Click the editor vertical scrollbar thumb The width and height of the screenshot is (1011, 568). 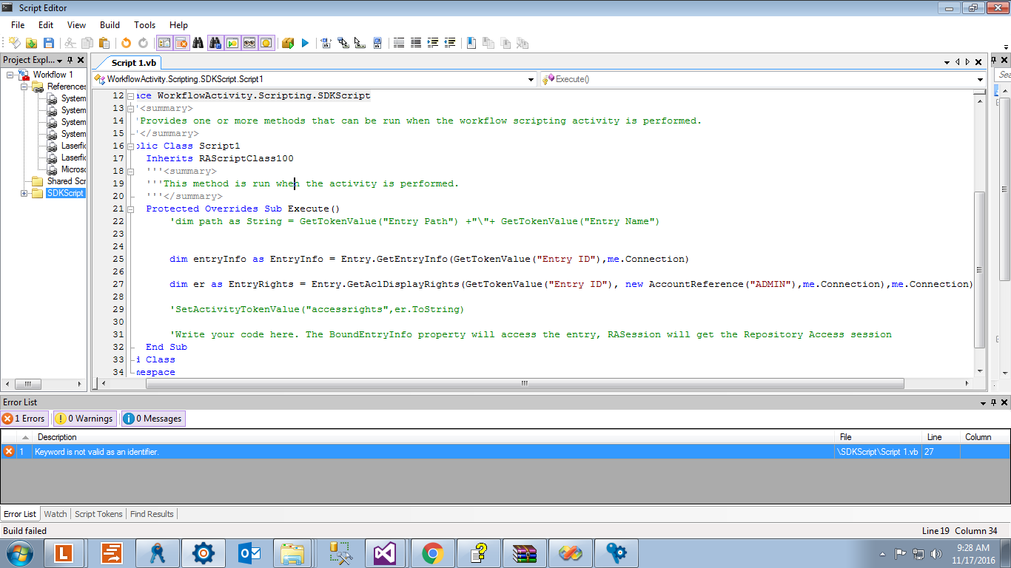pos(981,270)
